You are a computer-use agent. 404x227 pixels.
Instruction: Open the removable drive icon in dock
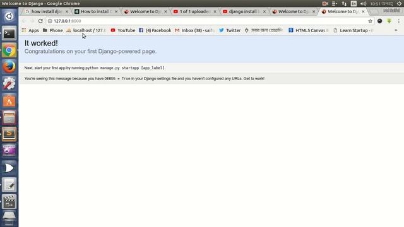tap(9, 218)
